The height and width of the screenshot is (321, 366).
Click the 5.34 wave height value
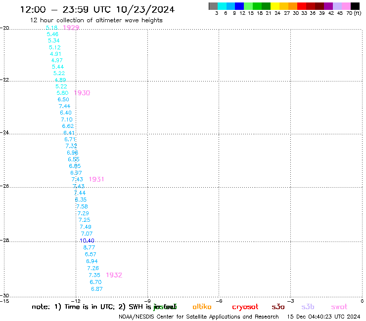[x=54, y=40]
